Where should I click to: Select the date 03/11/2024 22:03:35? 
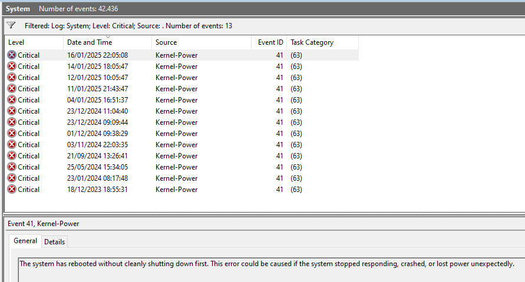pyautogui.click(x=97, y=144)
